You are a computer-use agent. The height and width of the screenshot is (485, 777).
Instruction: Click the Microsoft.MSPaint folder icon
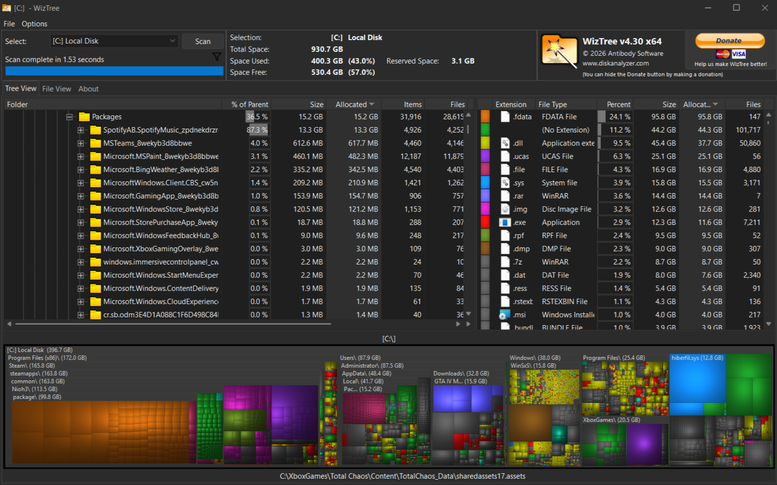(96, 156)
